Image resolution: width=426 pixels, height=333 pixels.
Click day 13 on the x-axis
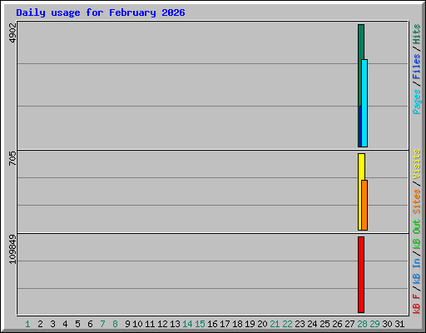point(175,324)
